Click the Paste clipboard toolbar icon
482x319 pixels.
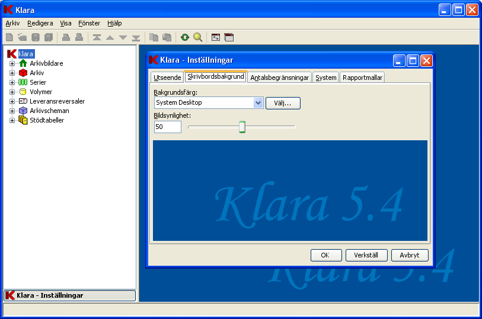(167, 37)
